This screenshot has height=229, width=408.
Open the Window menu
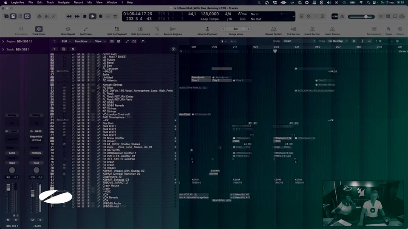tap(112, 3)
